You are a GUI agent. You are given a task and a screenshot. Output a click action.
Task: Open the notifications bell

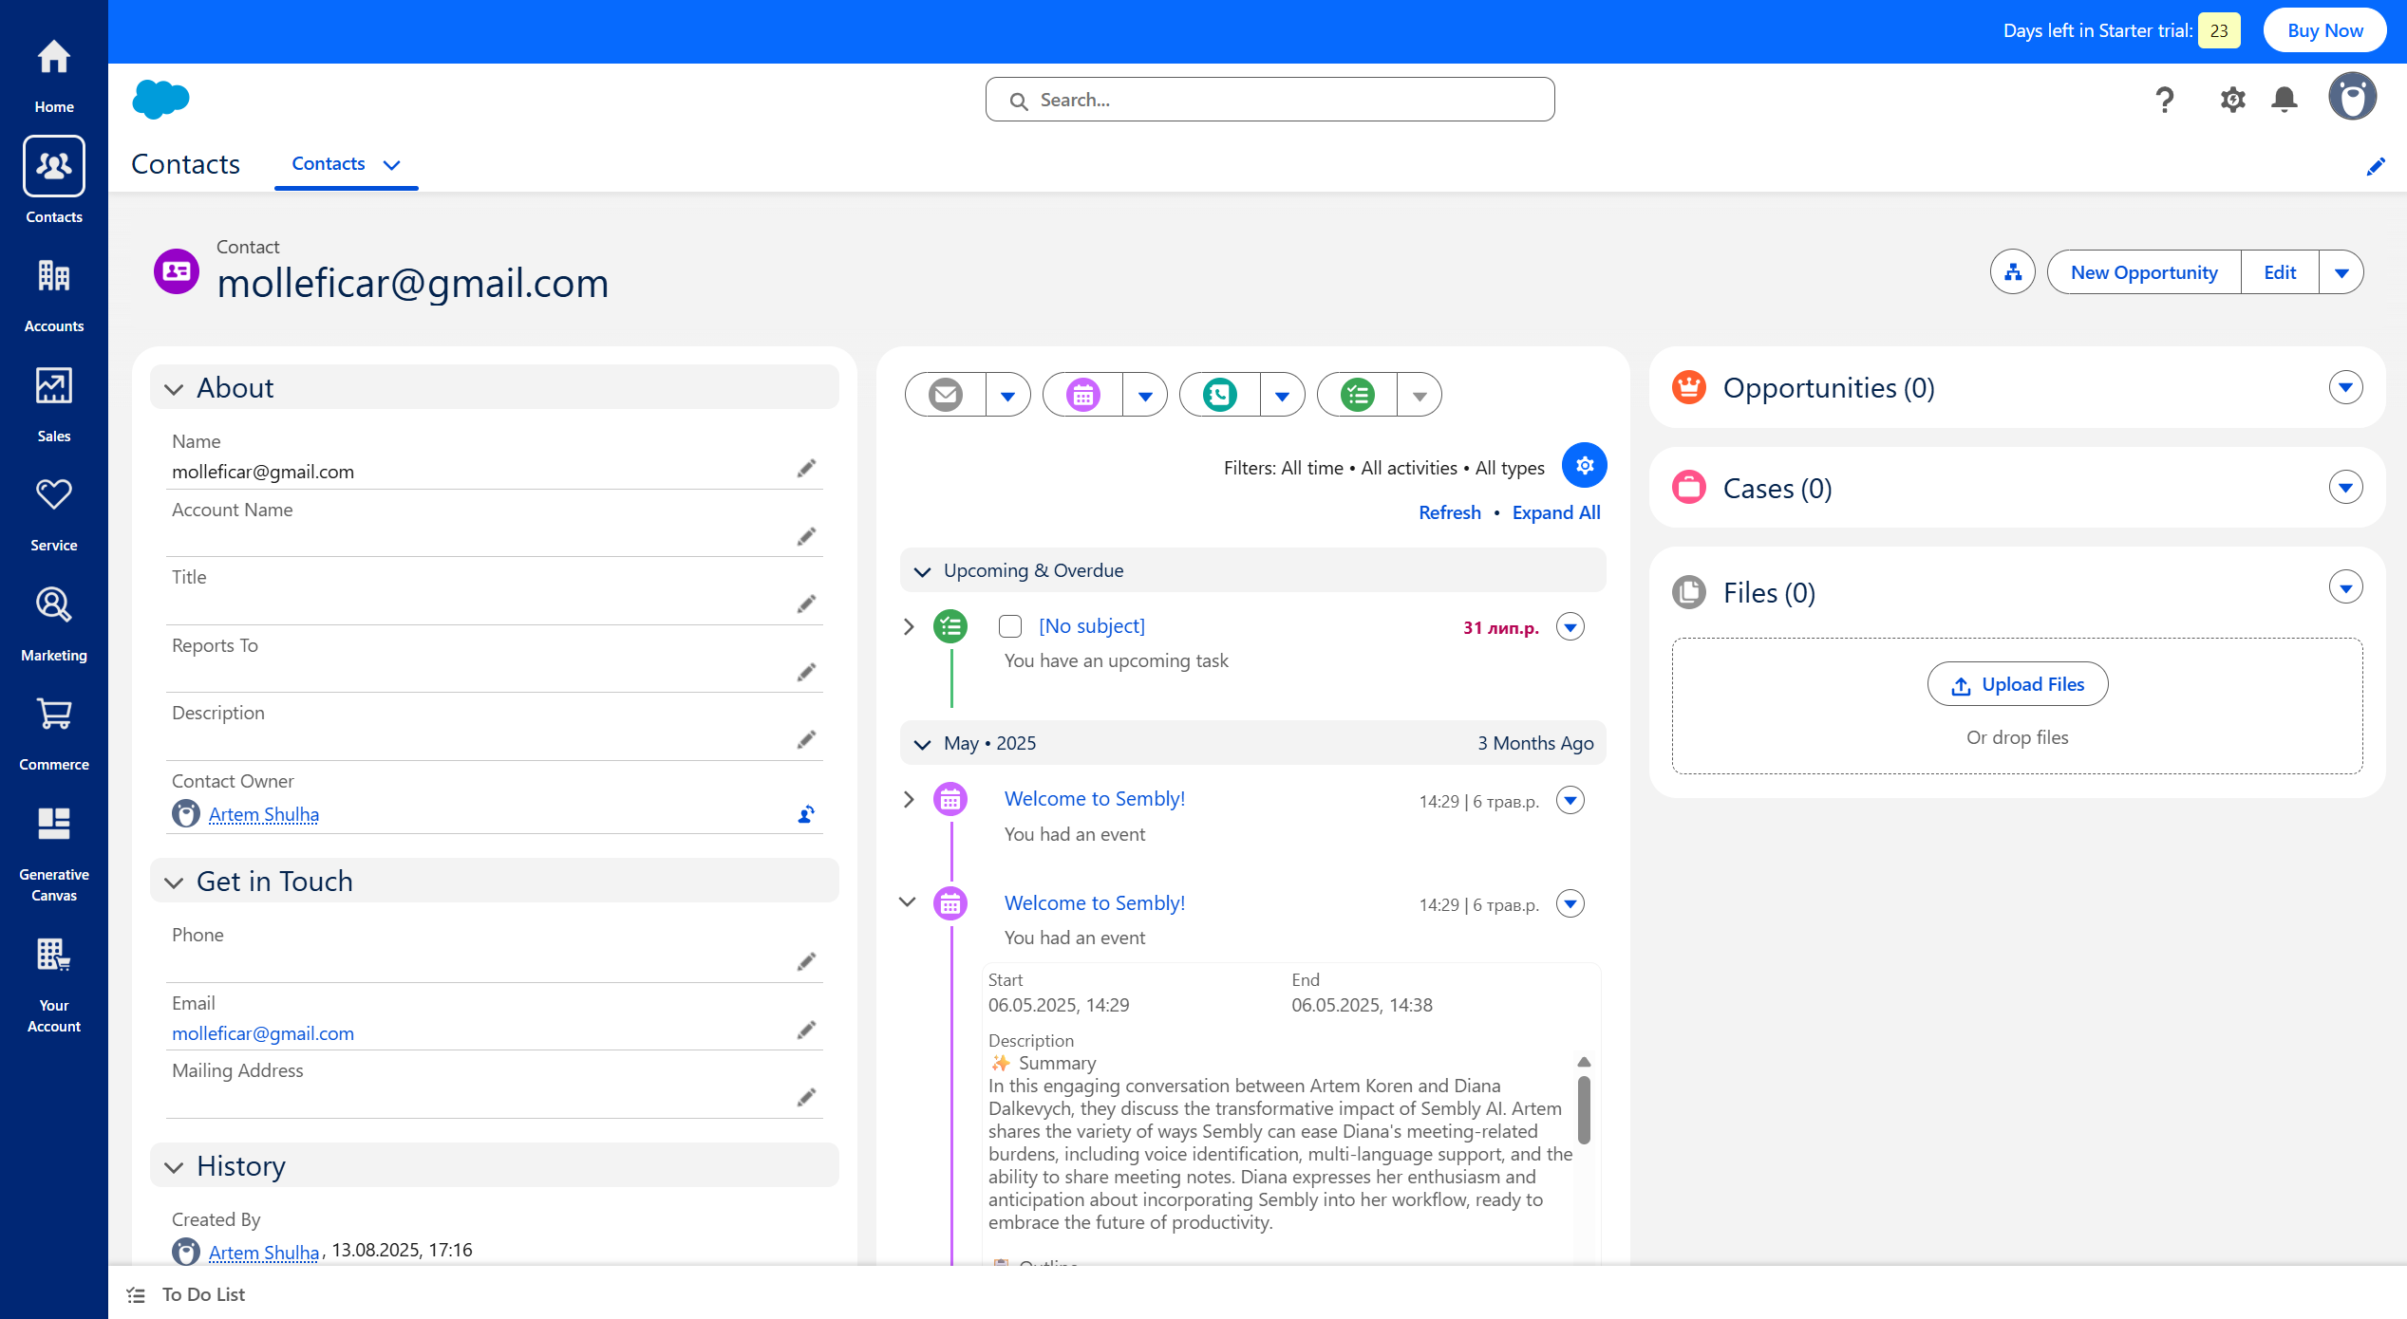point(2284,100)
